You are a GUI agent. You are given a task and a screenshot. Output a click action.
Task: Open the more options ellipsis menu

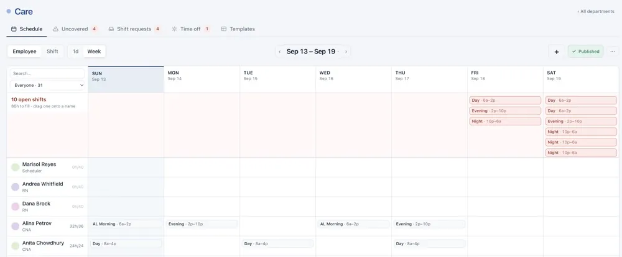613,52
